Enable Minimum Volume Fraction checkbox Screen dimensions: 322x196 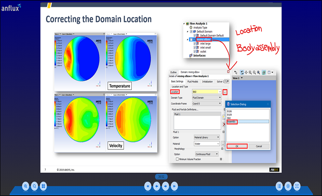coord(177,159)
